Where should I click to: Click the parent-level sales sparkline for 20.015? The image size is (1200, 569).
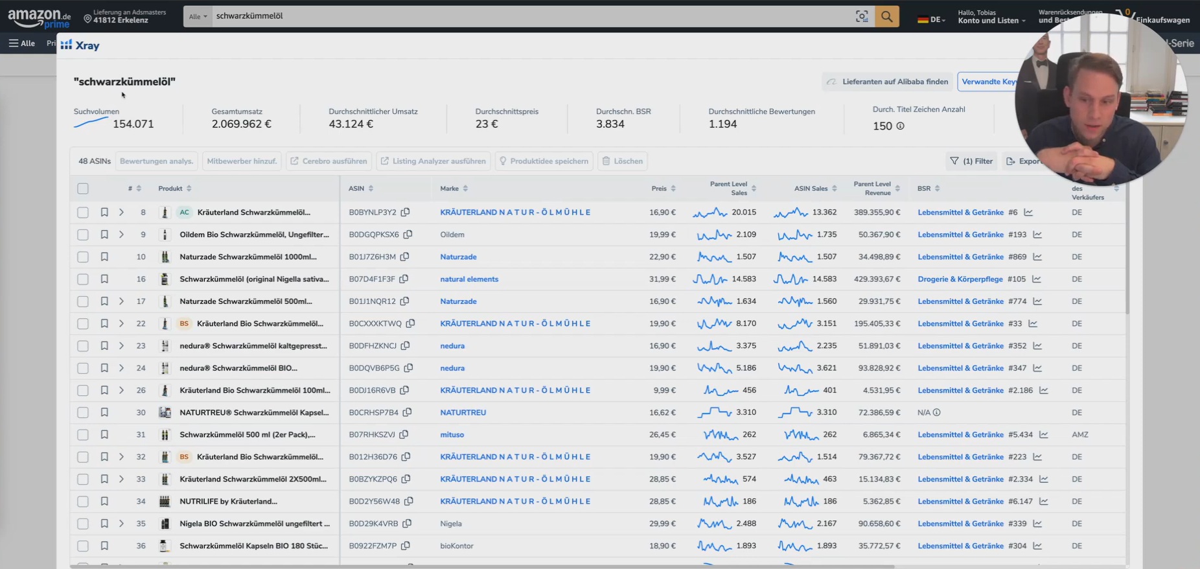point(710,212)
